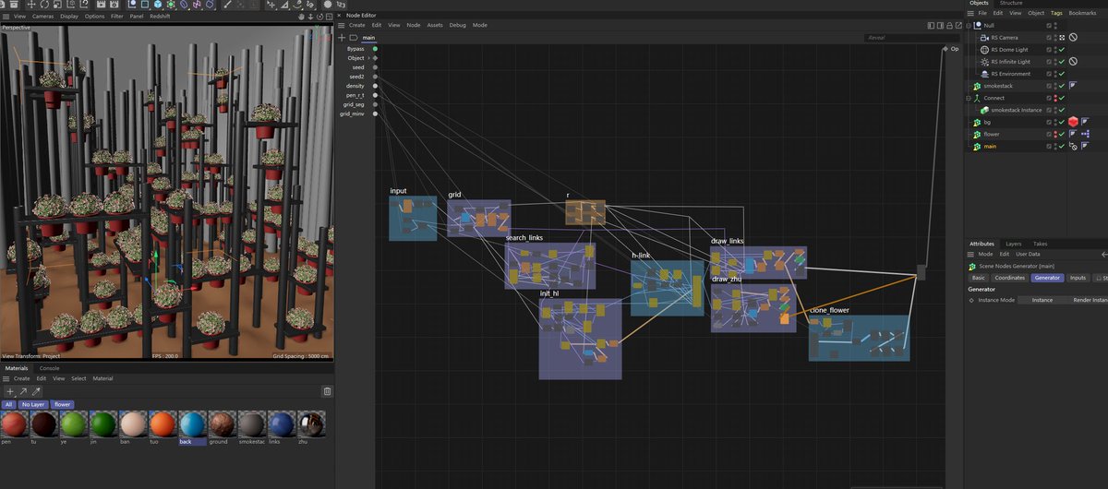The height and width of the screenshot is (489, 1108).
Task: Click the Object Manager hamburger menu
Action: click(x=970, y=13)
